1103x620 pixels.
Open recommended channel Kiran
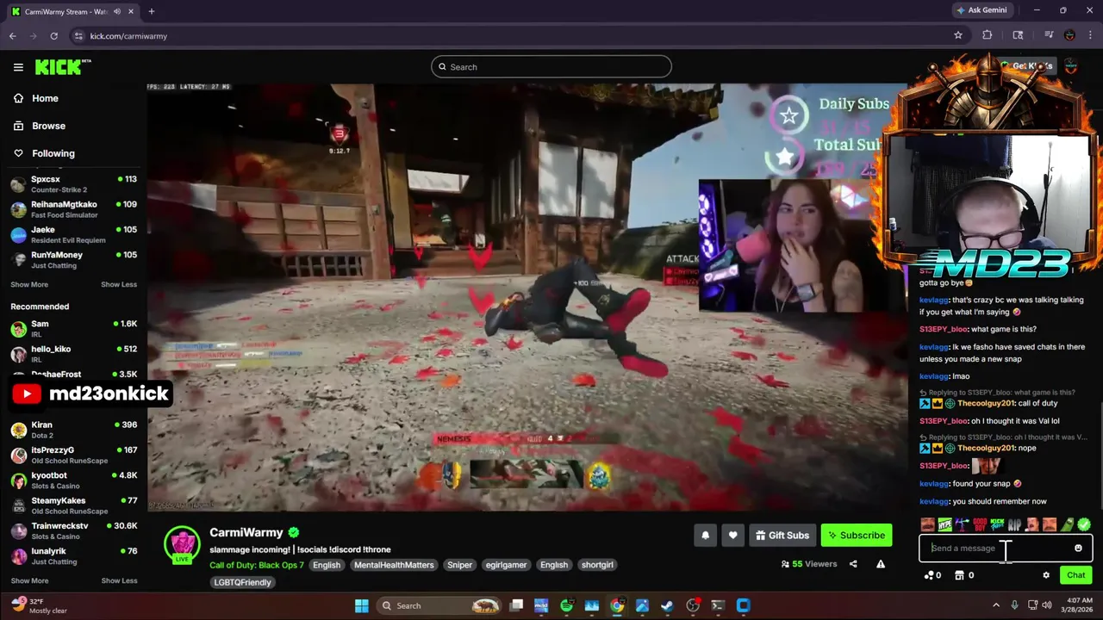pyautogui.click(x=73, y=430)
